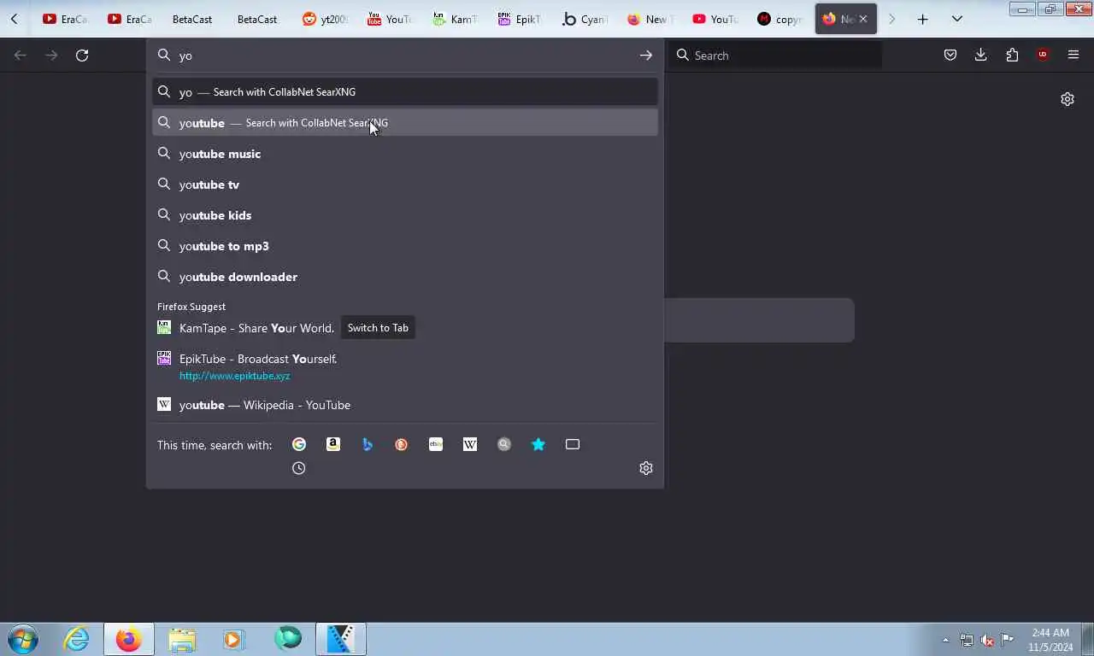Reload the current page
Viewport: 1094px width, 656px height.
click(x=82, y=56)
